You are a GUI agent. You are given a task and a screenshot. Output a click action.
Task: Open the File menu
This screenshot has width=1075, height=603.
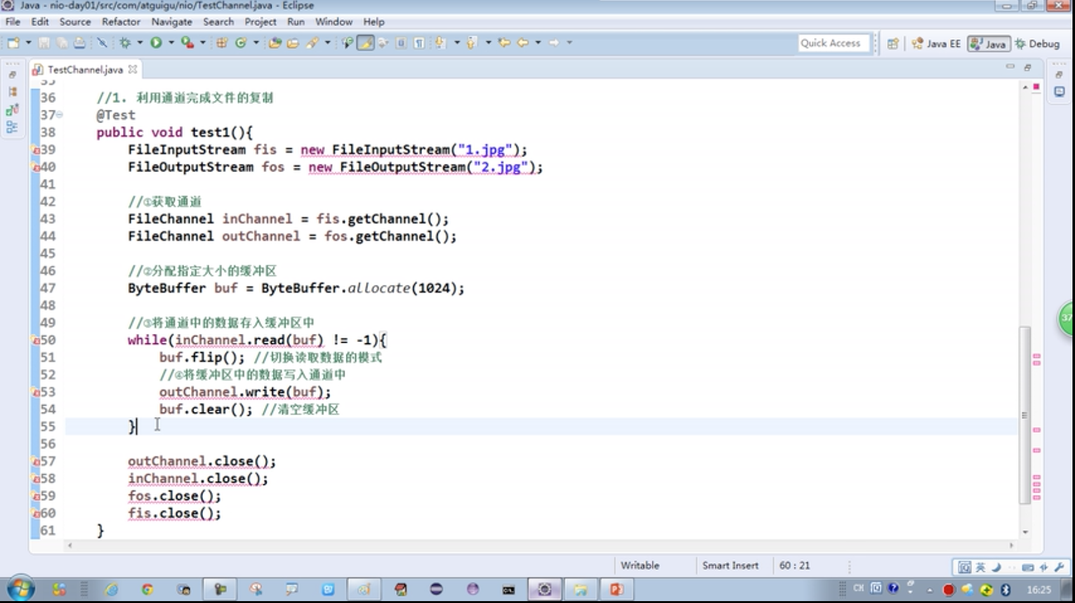point(13,22)
